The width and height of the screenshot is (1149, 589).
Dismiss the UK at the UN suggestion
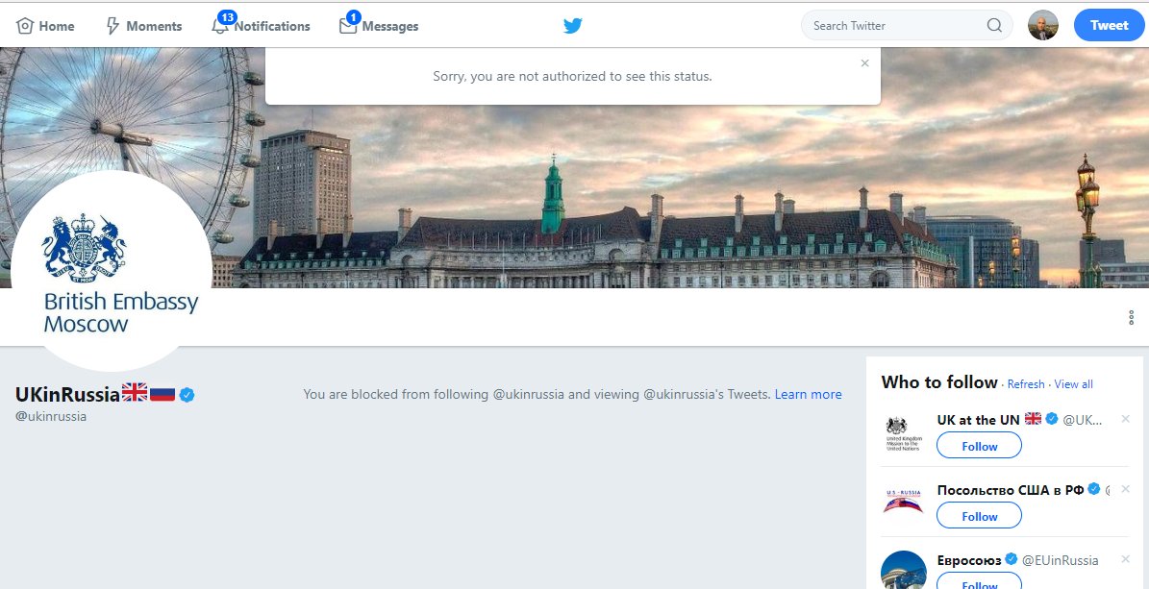coord(1126,419)
